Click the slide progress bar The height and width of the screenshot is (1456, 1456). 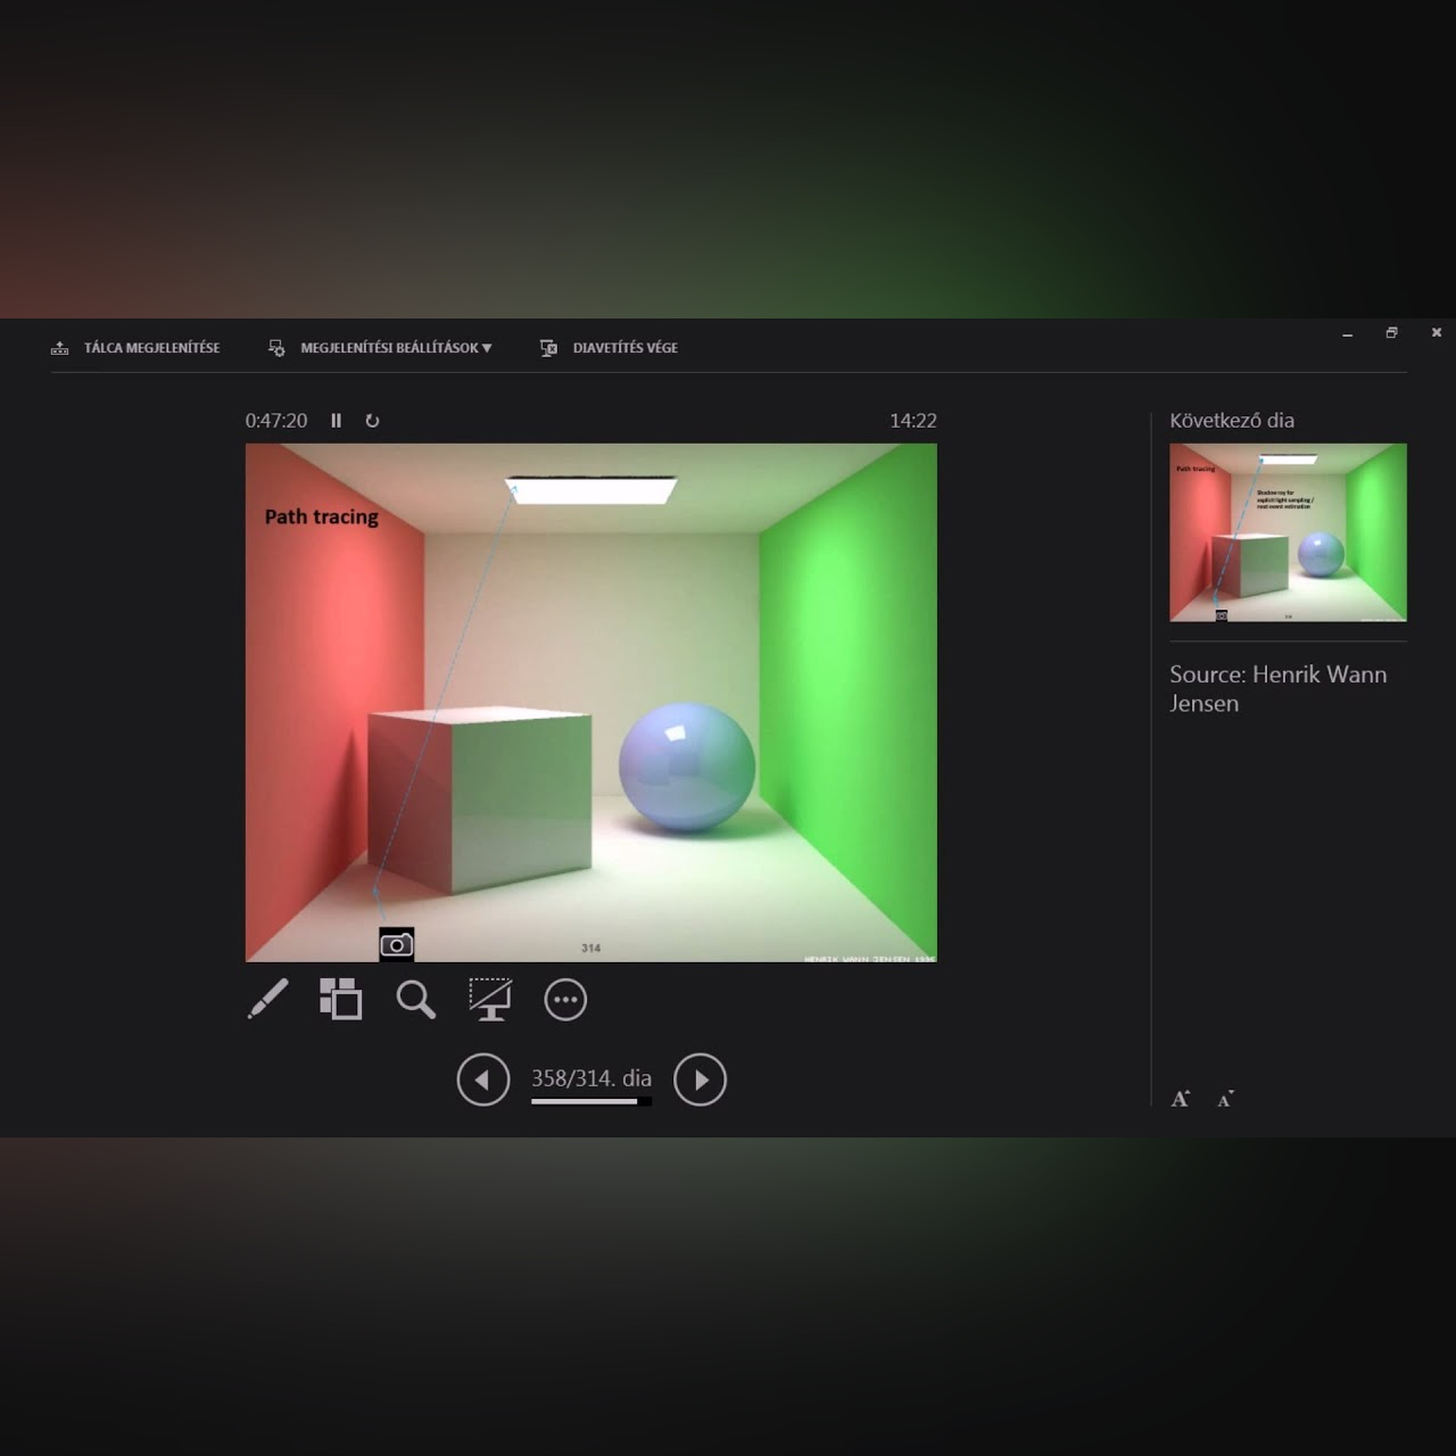click(591, 1101)
